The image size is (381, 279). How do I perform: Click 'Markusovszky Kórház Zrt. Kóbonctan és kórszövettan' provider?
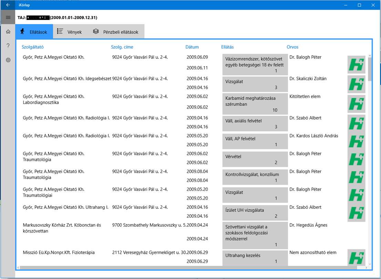coord(62,228)
